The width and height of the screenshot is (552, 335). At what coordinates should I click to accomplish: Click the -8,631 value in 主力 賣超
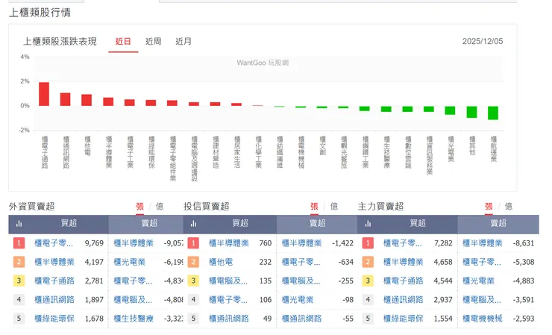click(524, 243)
